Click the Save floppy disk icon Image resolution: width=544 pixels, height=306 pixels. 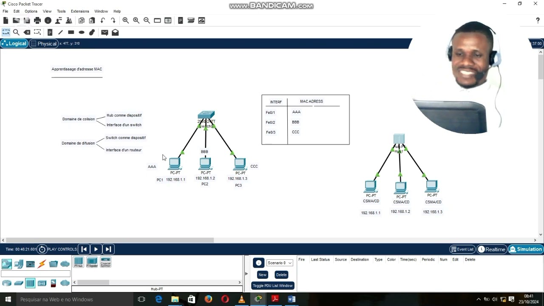(27, 20)
